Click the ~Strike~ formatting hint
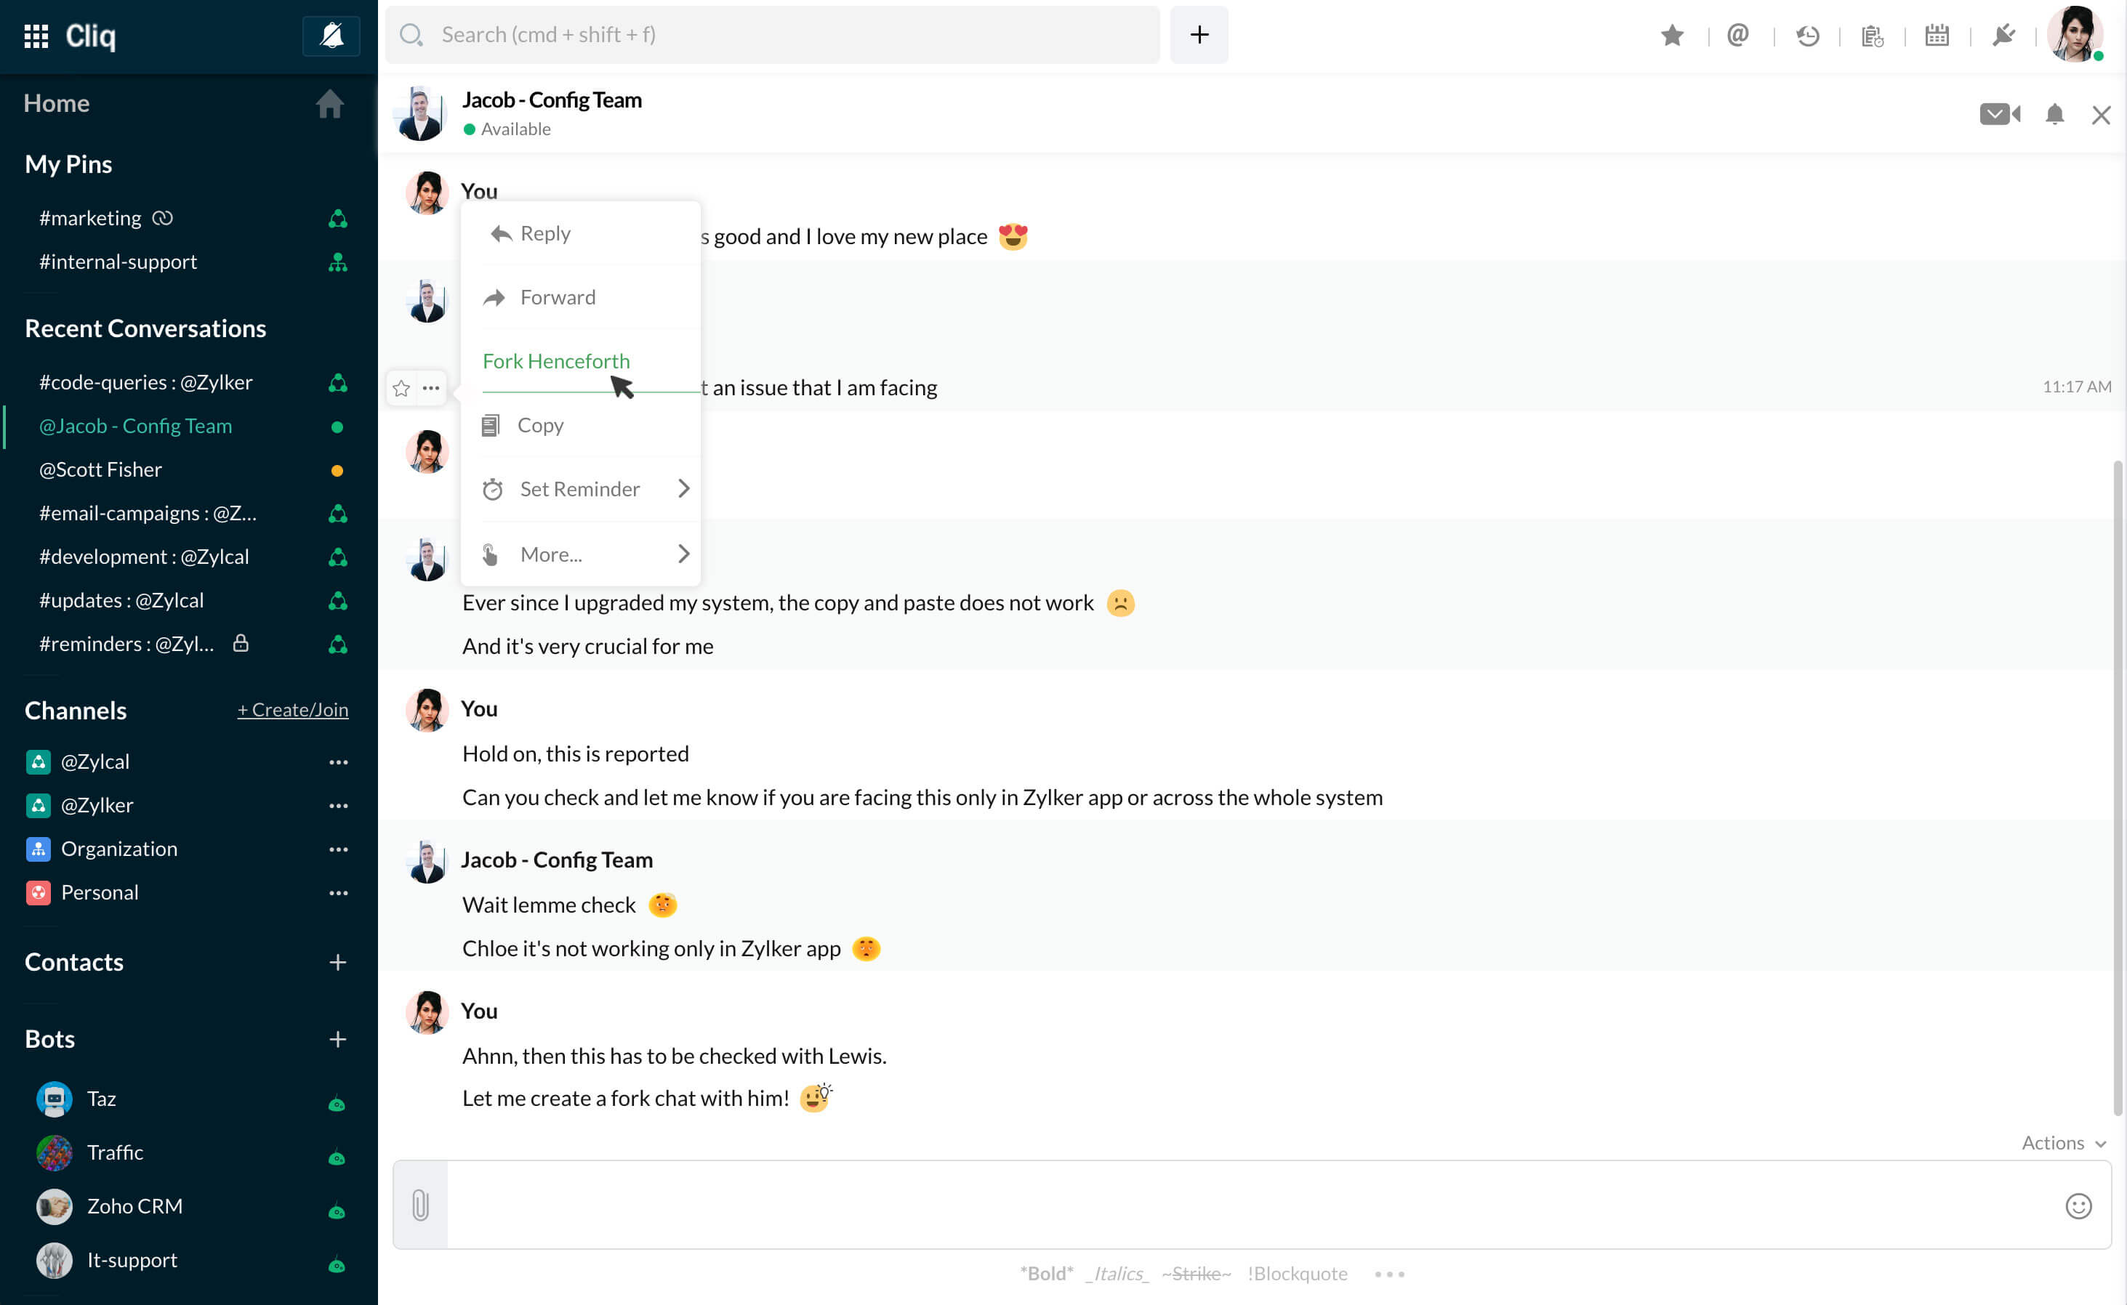2127x1305 pixels. [1196, 1273]
